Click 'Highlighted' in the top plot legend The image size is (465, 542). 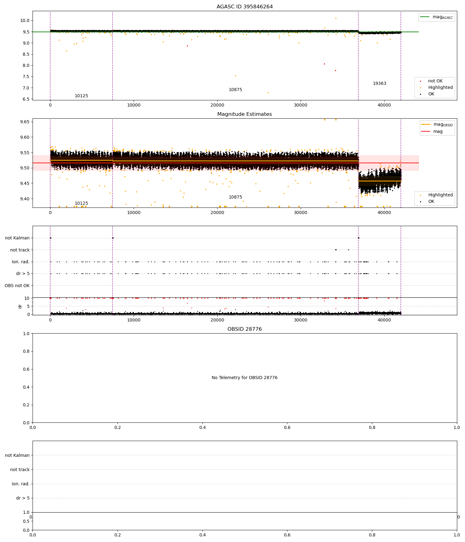point(441,87)
